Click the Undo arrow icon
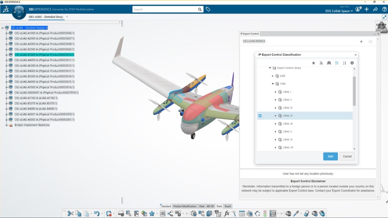 [97, 214]
